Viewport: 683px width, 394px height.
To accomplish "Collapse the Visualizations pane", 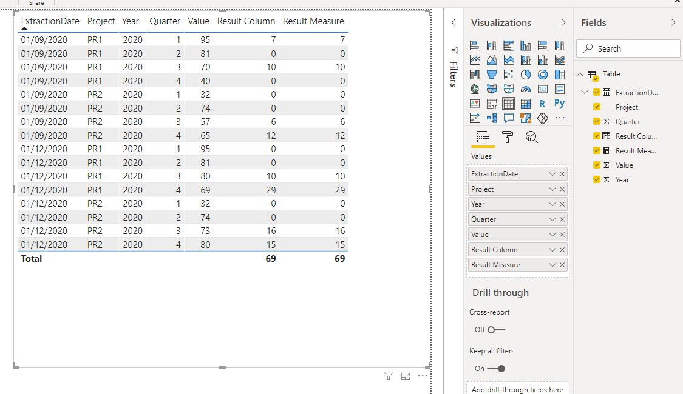I will (563, 22).
